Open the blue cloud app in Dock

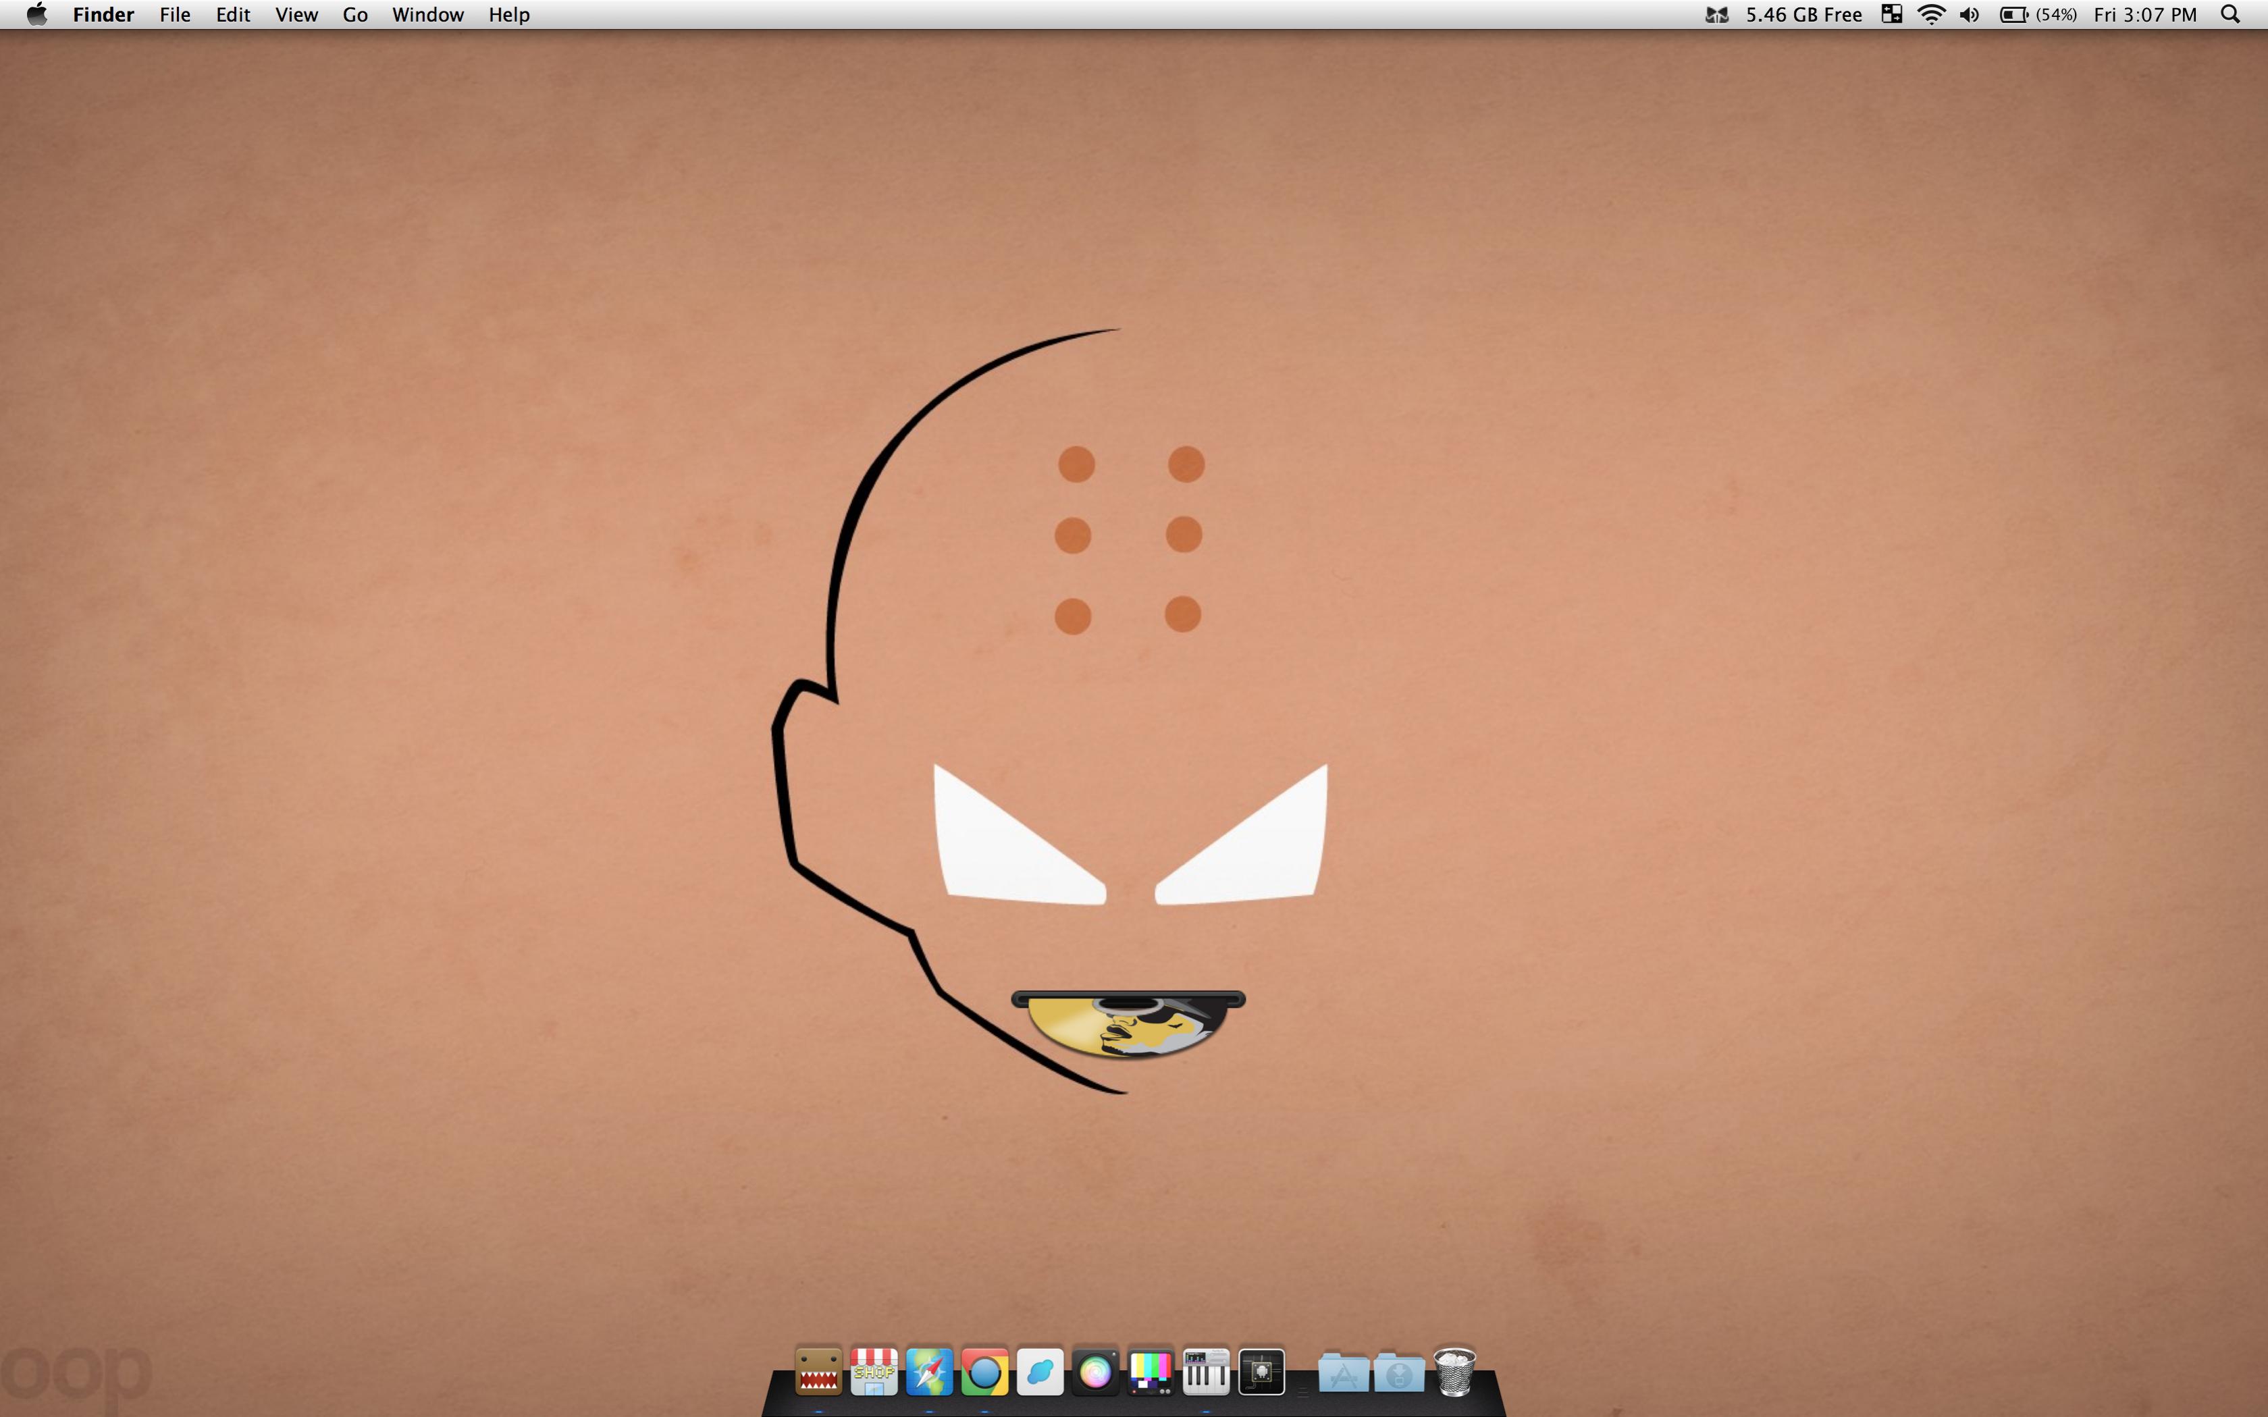click(1039, 1371)
